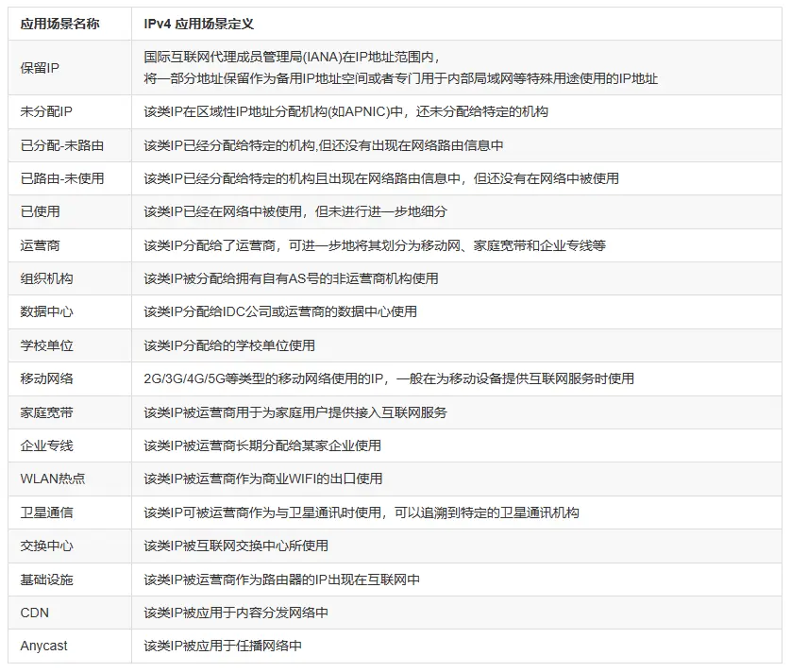Click the definition '该类IP被应用于内容分发网络中'
This screenshot has height=672, width=791.
[x=457, y=613]
